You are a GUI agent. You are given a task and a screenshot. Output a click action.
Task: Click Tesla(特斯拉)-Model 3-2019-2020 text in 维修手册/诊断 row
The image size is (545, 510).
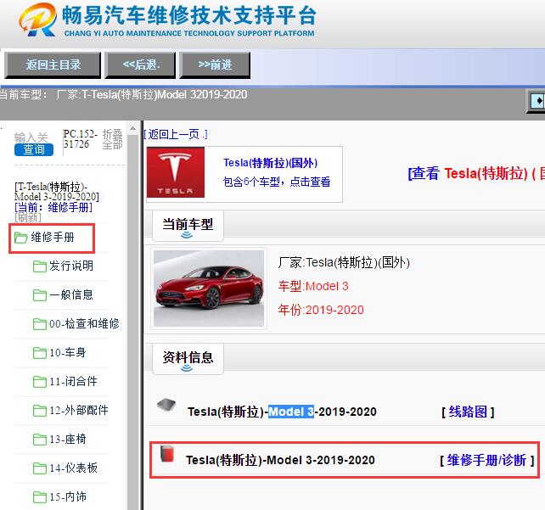pyautogui.click(x=280, y=460)
